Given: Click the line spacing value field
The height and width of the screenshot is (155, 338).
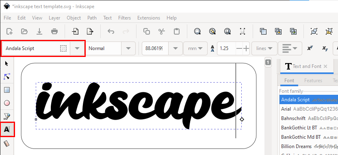Looking at the screenshot, I should [226, 48].
